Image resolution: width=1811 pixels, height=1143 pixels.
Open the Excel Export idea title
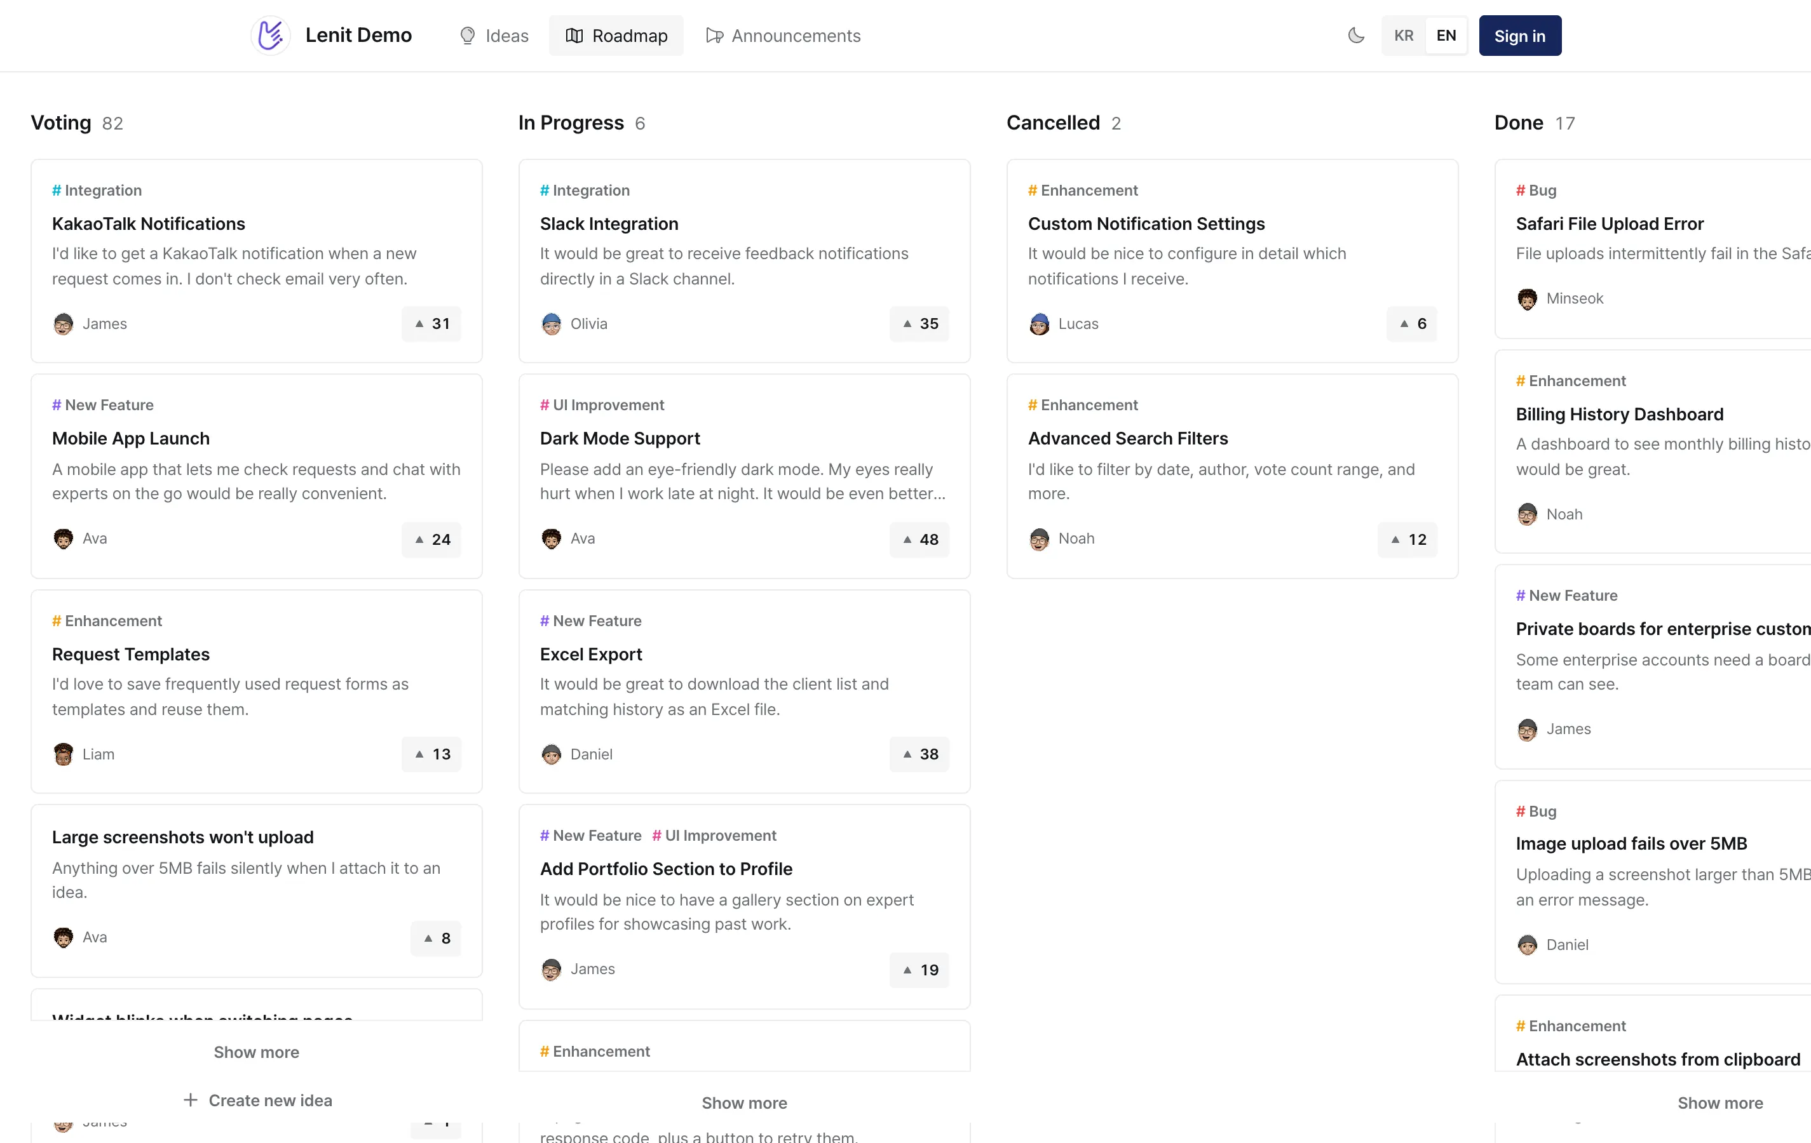[590, 654]
